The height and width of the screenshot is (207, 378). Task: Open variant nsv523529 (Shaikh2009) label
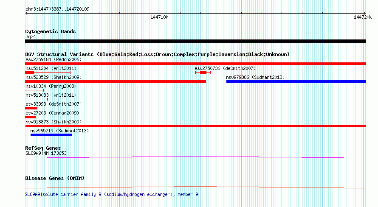click(x=54, y=77)
